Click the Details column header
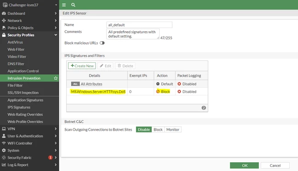Screen dimensions: 298x171 [97, 76]
